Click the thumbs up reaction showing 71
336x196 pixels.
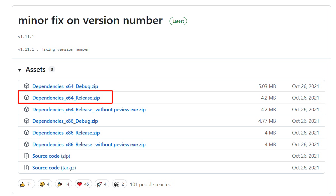click(26, 184)
